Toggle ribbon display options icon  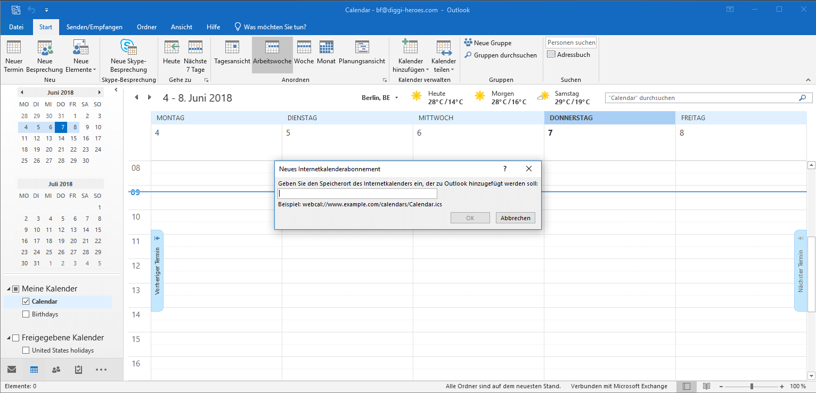pyautogui.click(x=730, y=10)
